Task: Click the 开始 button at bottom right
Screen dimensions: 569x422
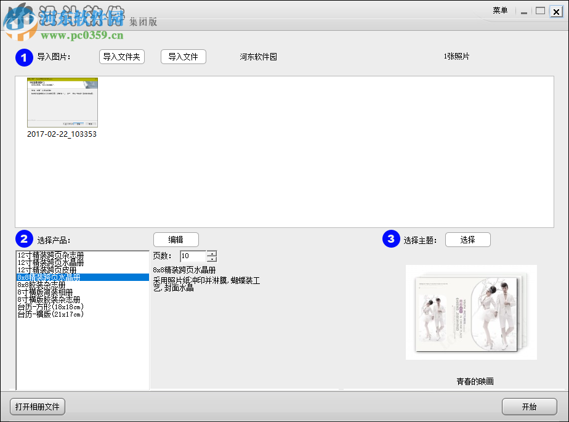Action: click(529, 407)
